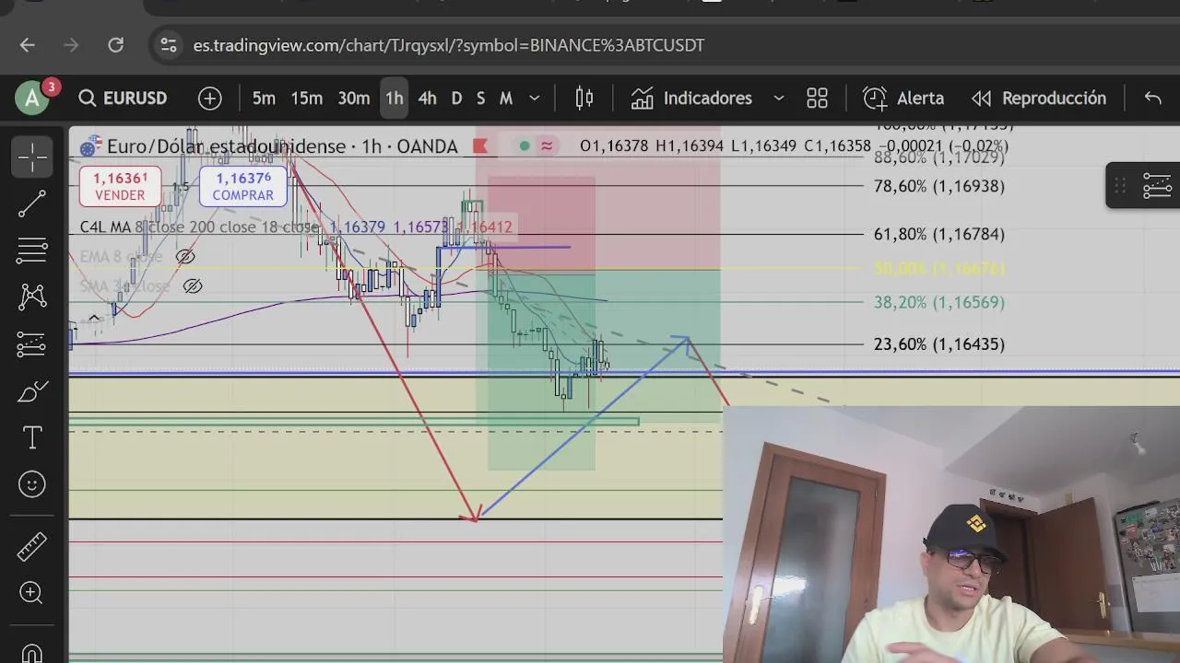
Task: Select the Text annotation tool
Action: [x=32, y=438]
